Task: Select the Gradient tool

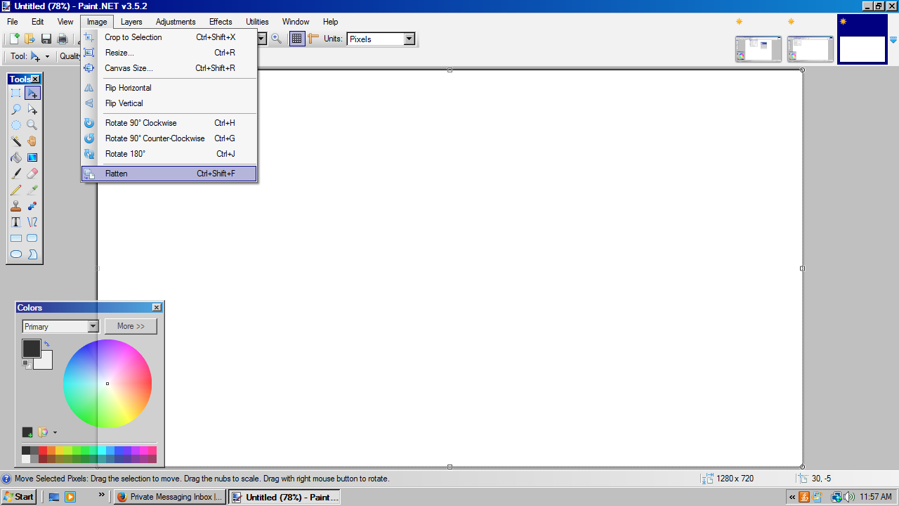Action: (x=32, y=157)
